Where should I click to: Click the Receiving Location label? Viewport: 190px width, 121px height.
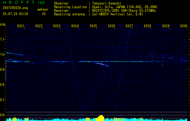point(70,7)
